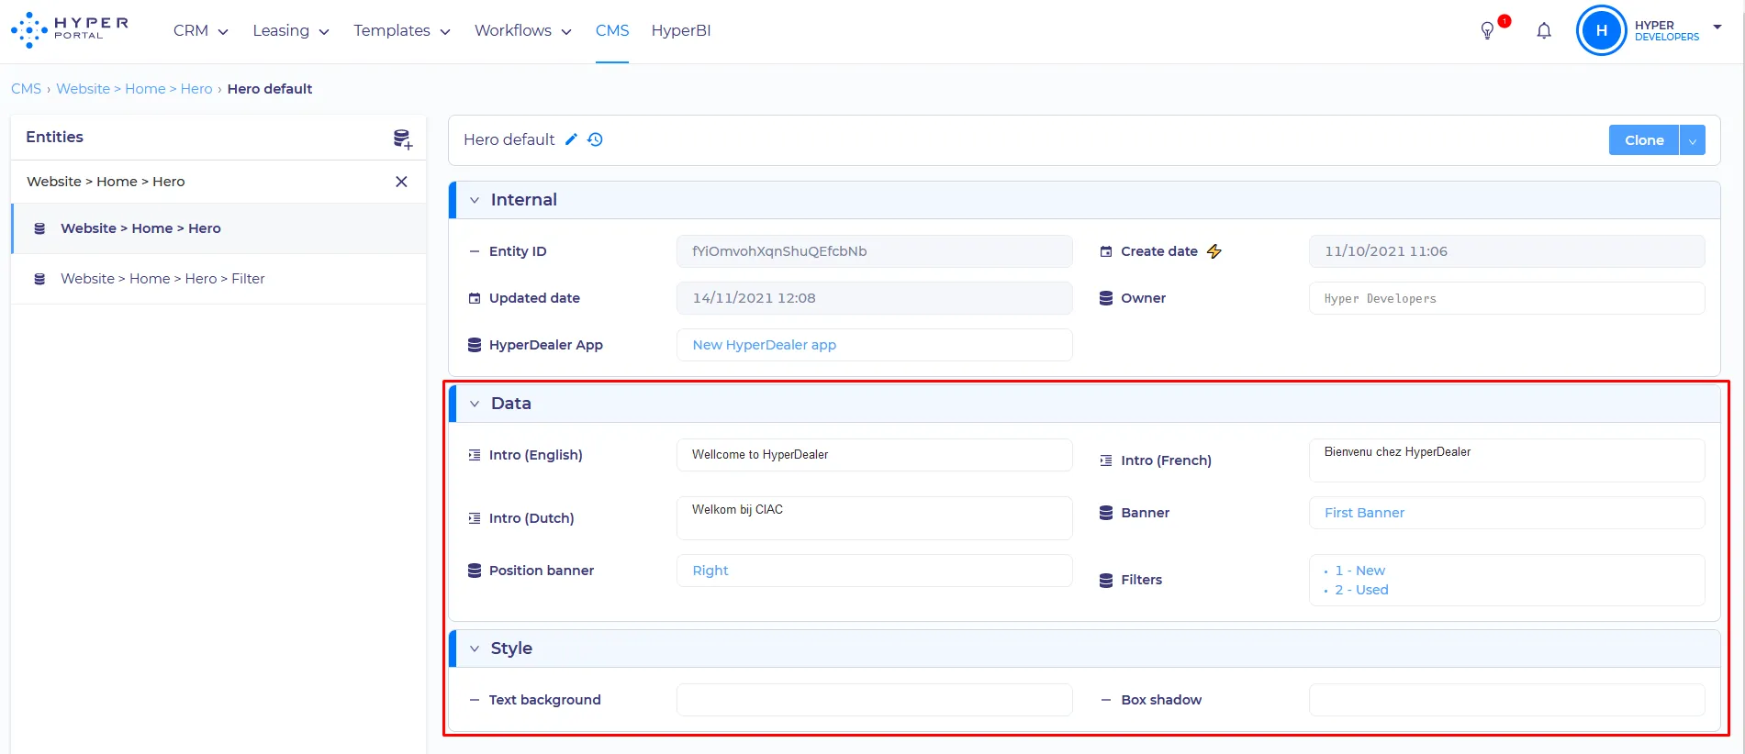Open the Leasing dropdown menu
Image resolution: width=1745 pixels, height=754 pixels.
[x=291, y=31]
